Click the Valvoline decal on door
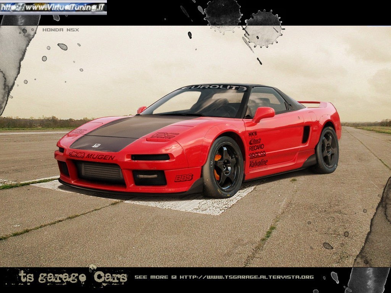This screenshot has width=391, height=293. point(259,163)
